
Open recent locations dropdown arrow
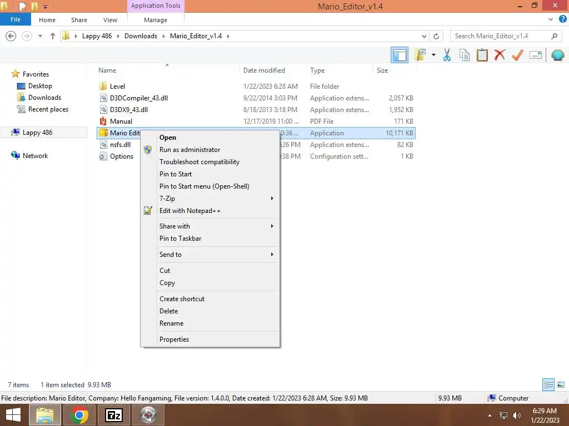pyautogui.click(x=40, y=36)
